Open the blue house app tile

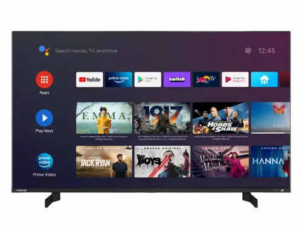265,80
